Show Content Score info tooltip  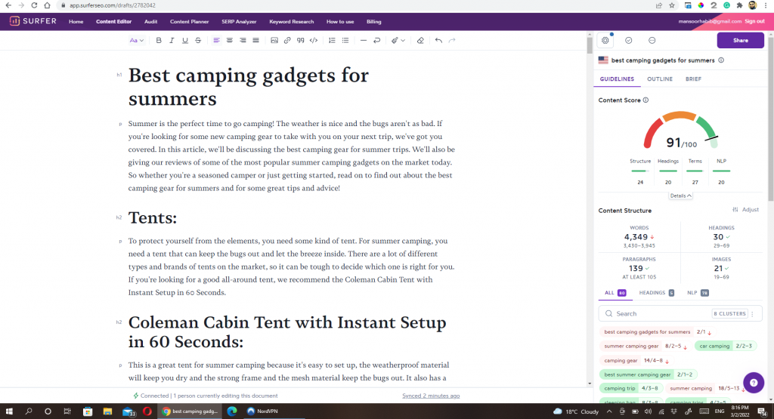[x=646, y=100]
